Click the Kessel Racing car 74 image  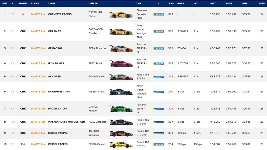[x=121, y=134]
